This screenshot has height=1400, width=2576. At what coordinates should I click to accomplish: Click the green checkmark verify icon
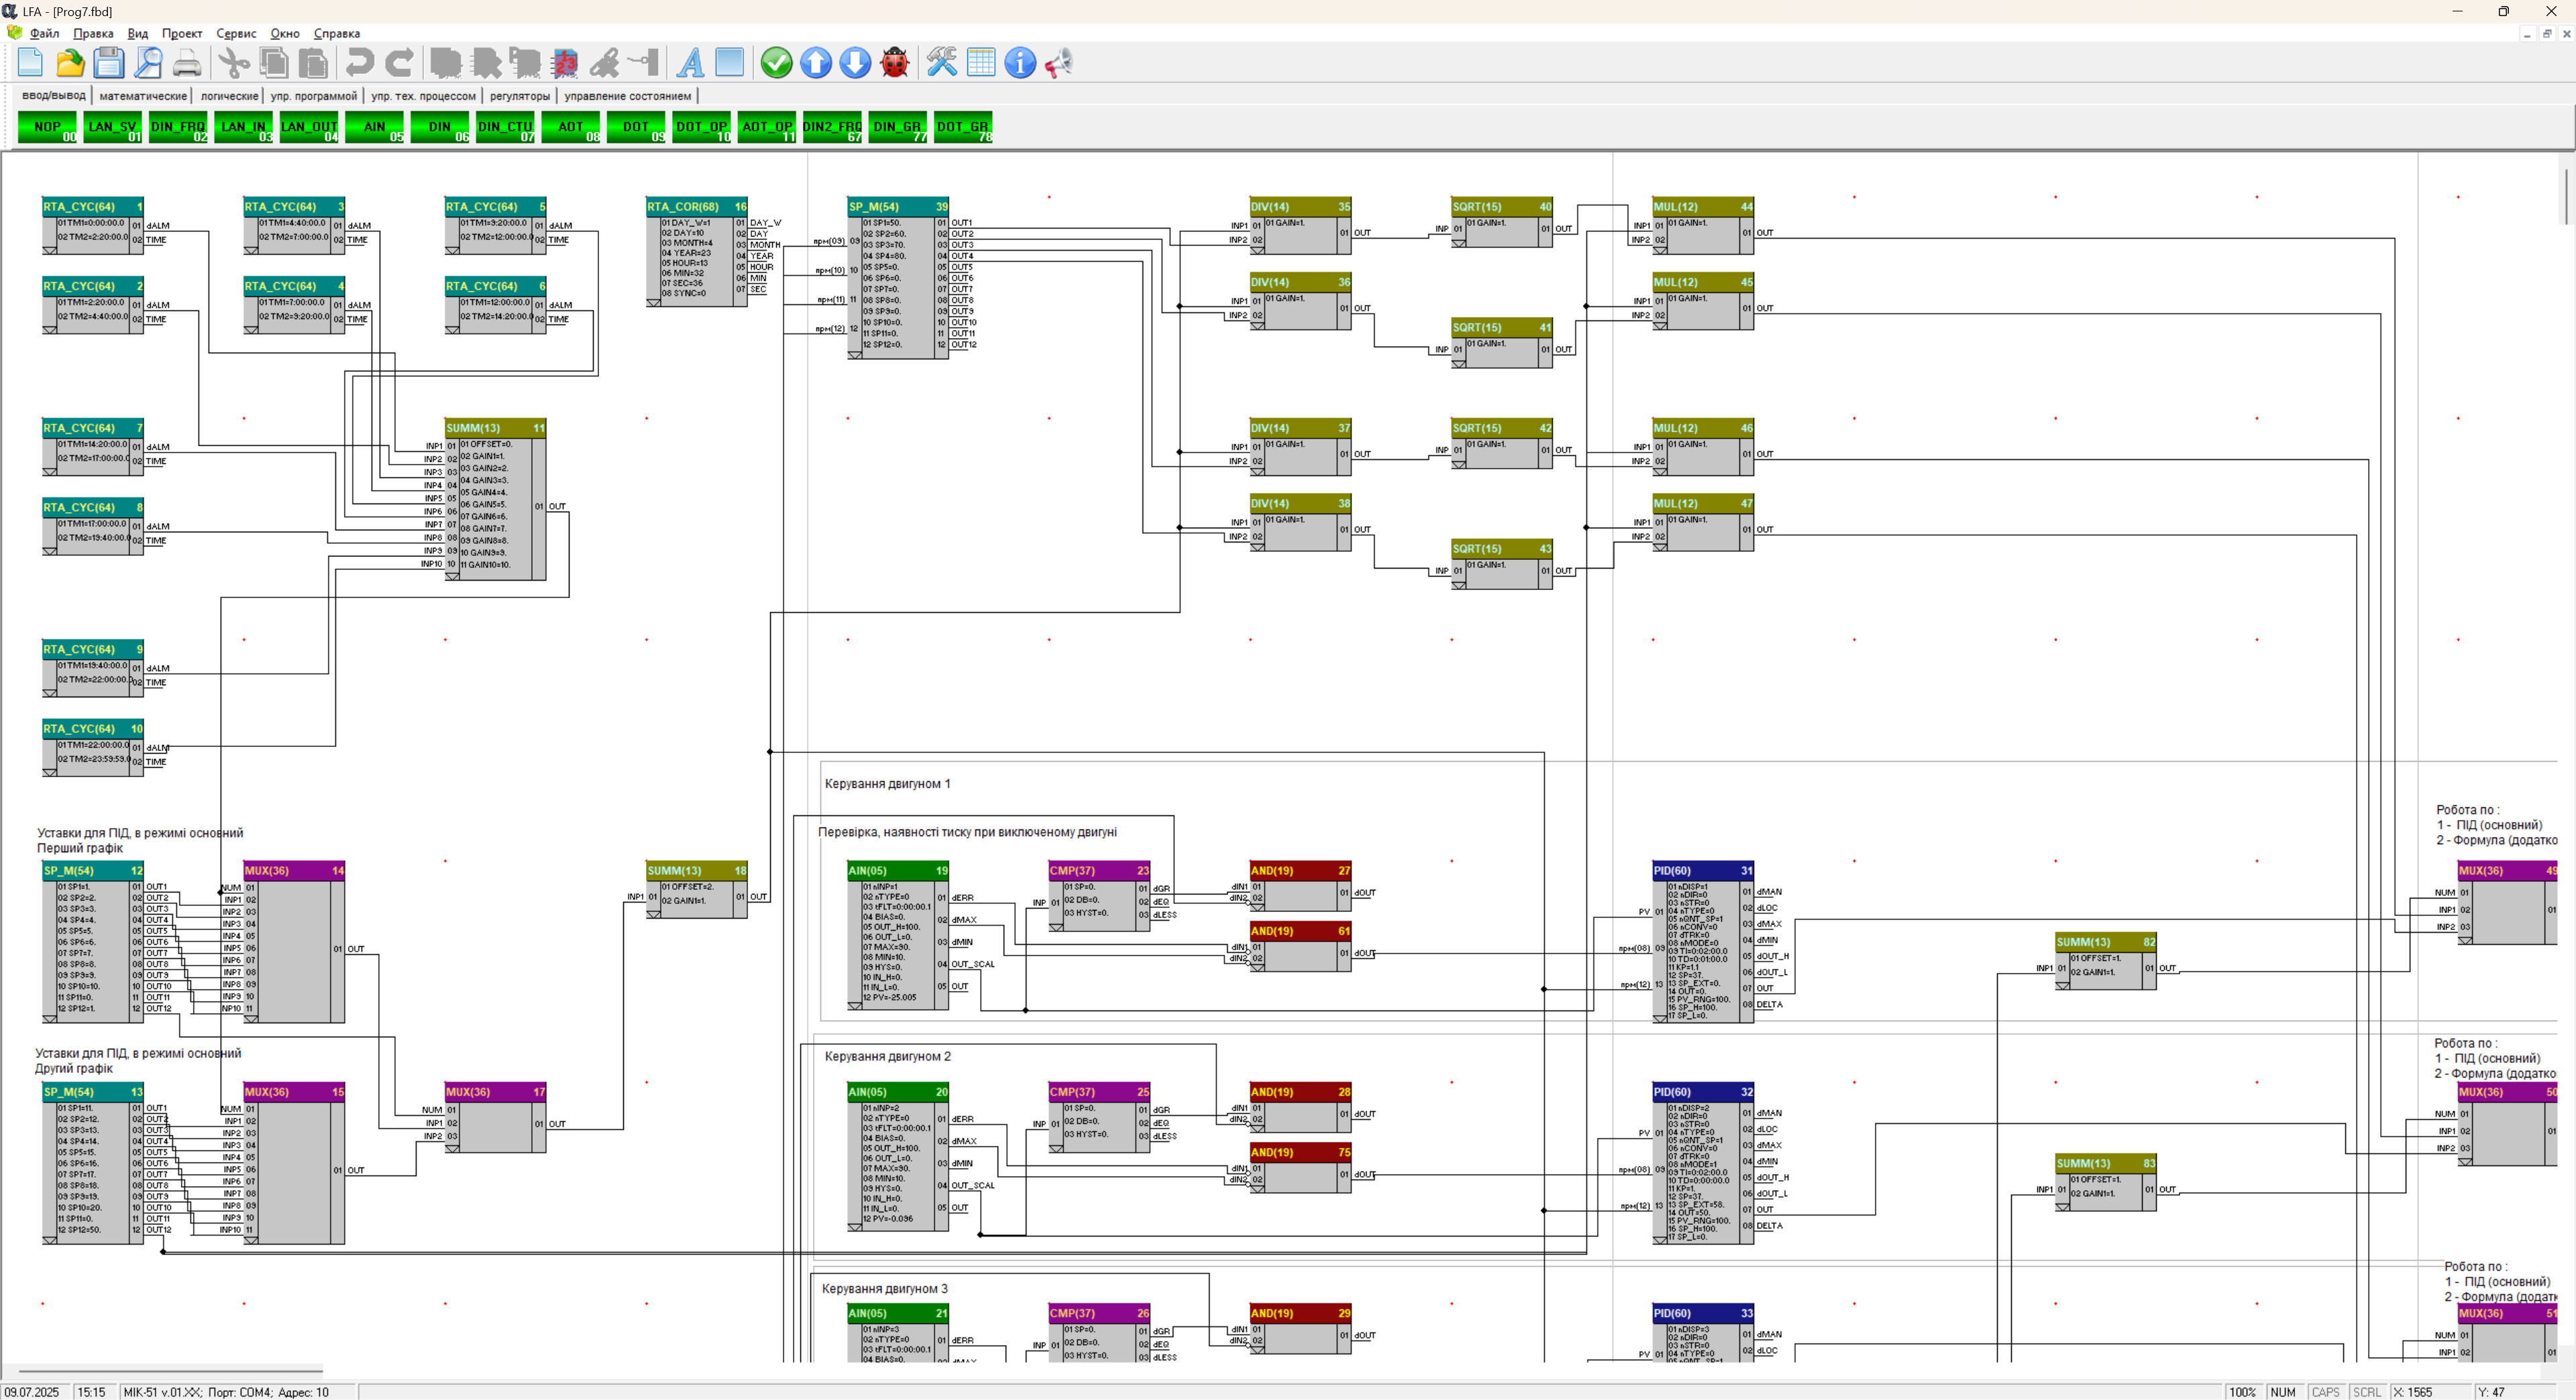(776, 63)
